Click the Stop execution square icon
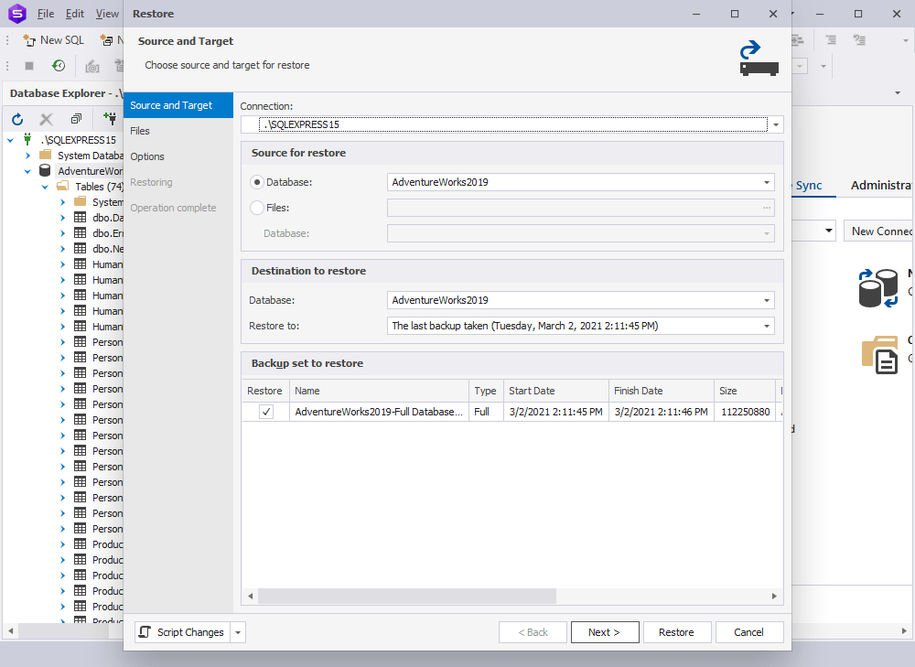Viewport: 915px width, 667px height. click(28, 65)
